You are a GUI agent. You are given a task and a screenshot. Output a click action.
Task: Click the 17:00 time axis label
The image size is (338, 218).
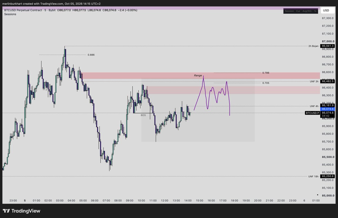click(x=223, y=201)
